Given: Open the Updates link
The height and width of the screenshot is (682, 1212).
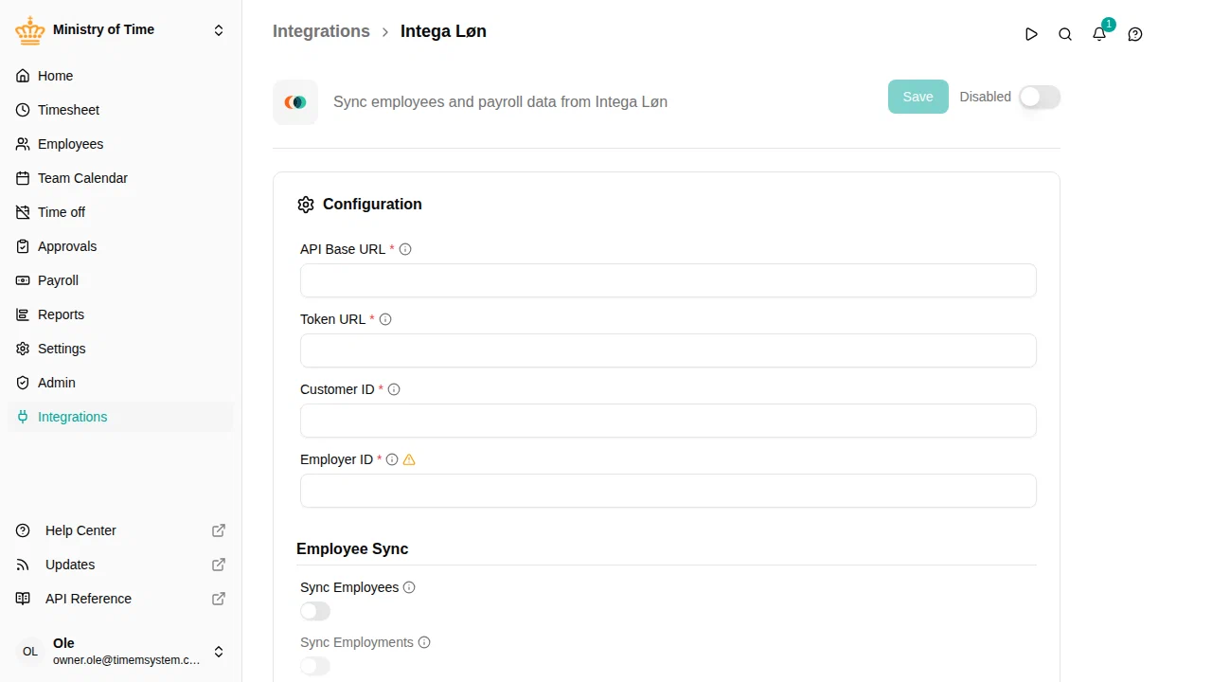Looking at the screenshot, I should pyautogui.click(x=120, y=565).
